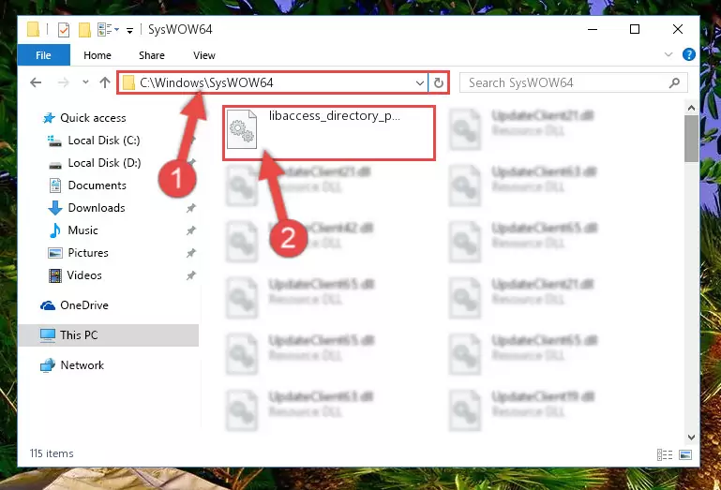The image size is (721, 490).
Task: Minimize the SysWOW64 window
Action: coord(593,29)
